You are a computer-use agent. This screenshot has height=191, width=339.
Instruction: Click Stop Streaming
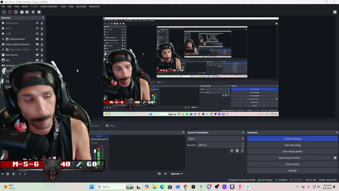[x=292, y=139]
